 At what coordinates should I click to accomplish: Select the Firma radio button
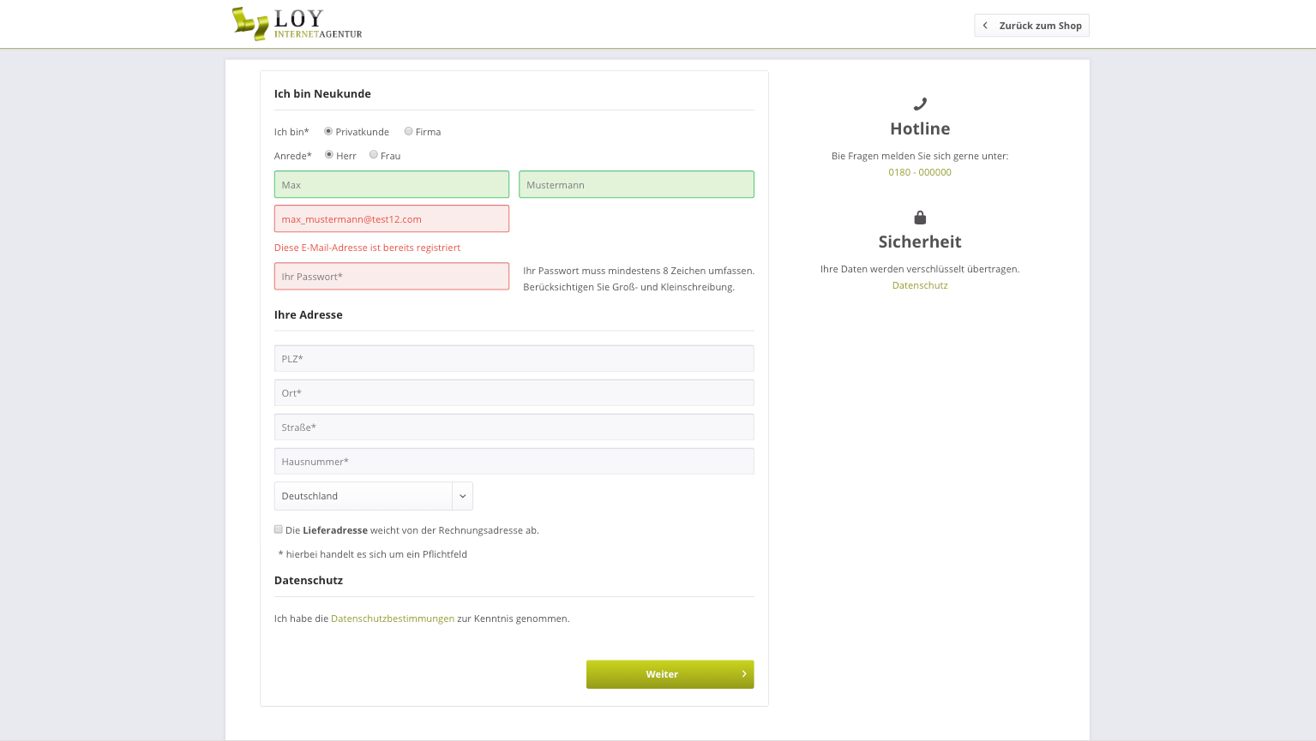[408, 131]
